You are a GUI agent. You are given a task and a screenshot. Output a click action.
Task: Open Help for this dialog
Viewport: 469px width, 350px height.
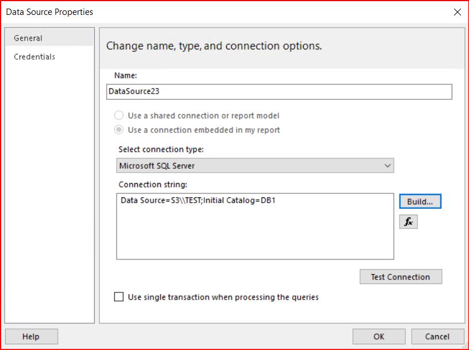31,336
